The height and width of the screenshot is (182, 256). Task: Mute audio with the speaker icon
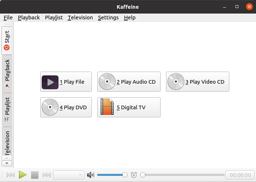91,175
